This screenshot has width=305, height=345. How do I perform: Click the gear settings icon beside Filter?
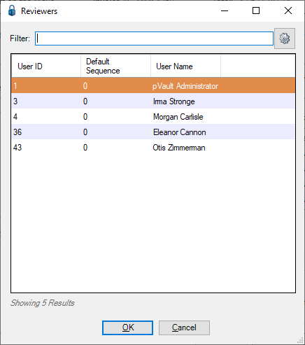pos(285,38)
